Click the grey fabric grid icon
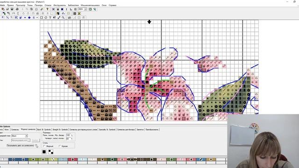 [x=75, y=14]
